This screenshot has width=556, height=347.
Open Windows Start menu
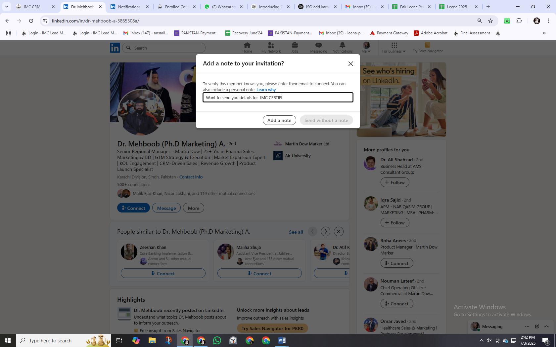(x=8, y=340)
